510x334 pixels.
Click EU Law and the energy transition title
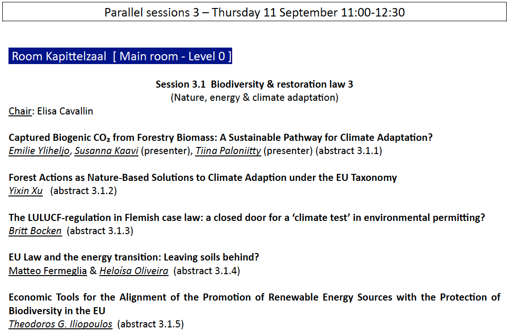[x=134, y=257]
